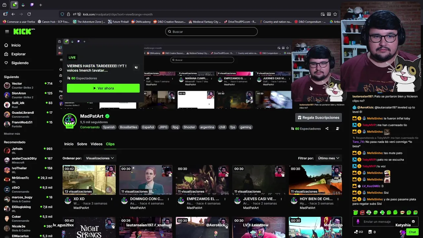Open Siguiendo in the sidebar
Screen dimensions: 423x238
point(20,63)
